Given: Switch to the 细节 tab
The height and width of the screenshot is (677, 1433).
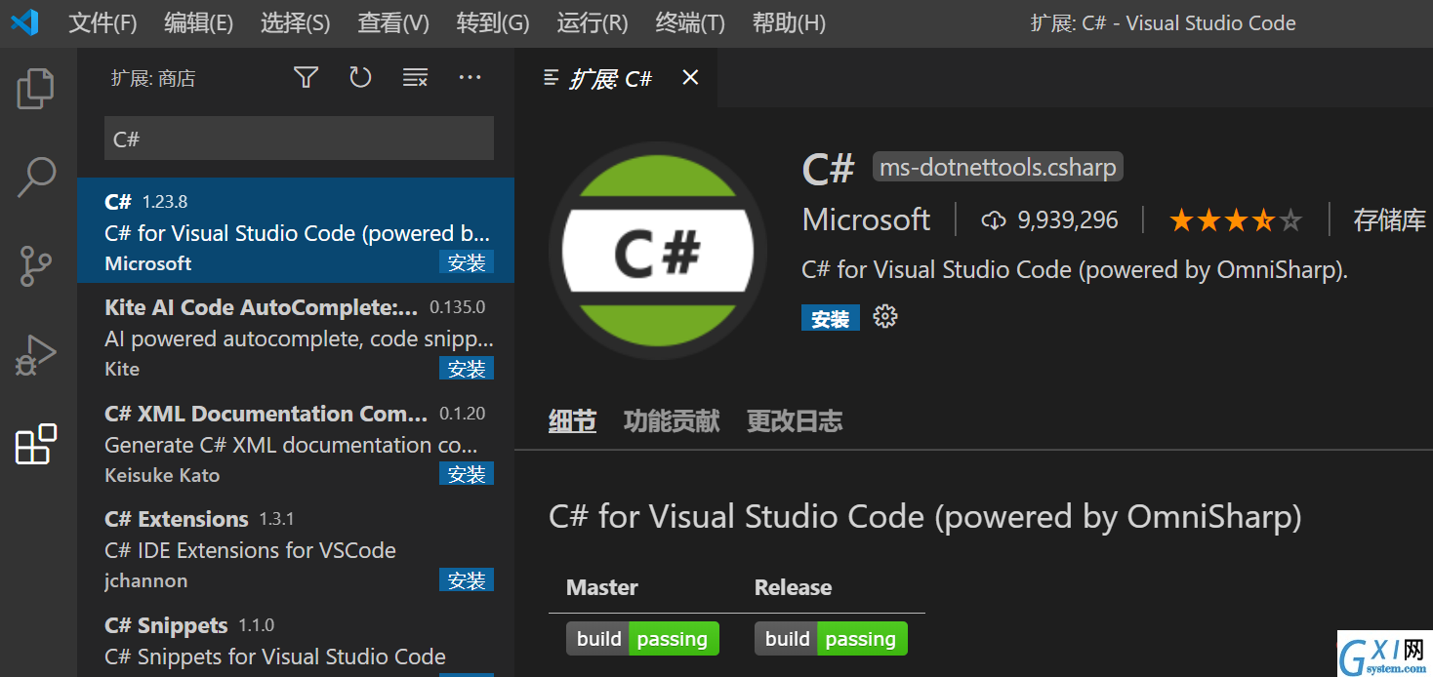Looking at the screenshot, I should [572, 421].
